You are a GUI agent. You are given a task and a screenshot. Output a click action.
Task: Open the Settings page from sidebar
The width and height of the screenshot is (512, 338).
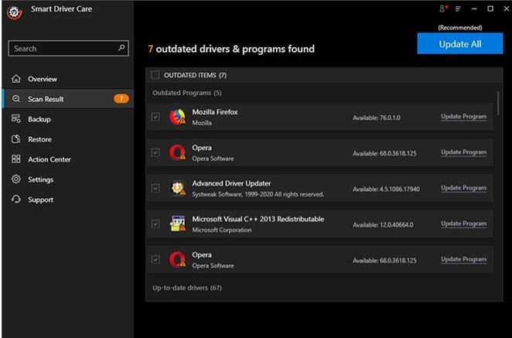(x=40, y=179)
